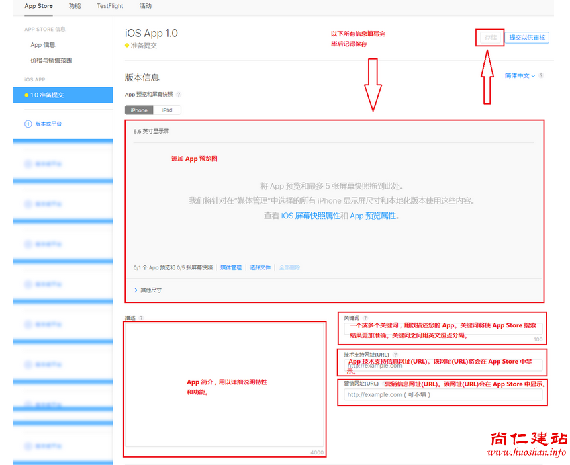Select the iPhone device toggle

coord(139,110)
